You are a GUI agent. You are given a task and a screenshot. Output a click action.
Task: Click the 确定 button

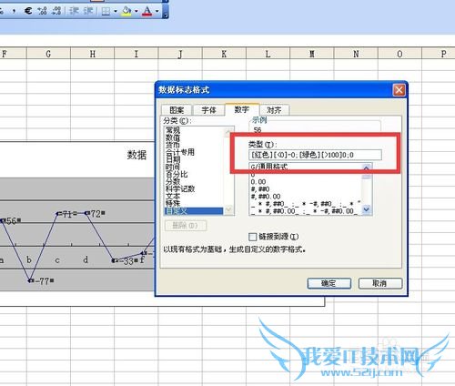click(329, 283)
